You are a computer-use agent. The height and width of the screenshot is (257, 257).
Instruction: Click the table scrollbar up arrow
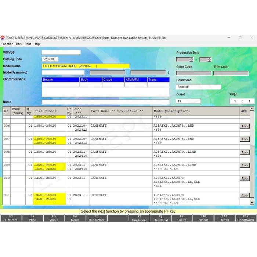(252, 109)
